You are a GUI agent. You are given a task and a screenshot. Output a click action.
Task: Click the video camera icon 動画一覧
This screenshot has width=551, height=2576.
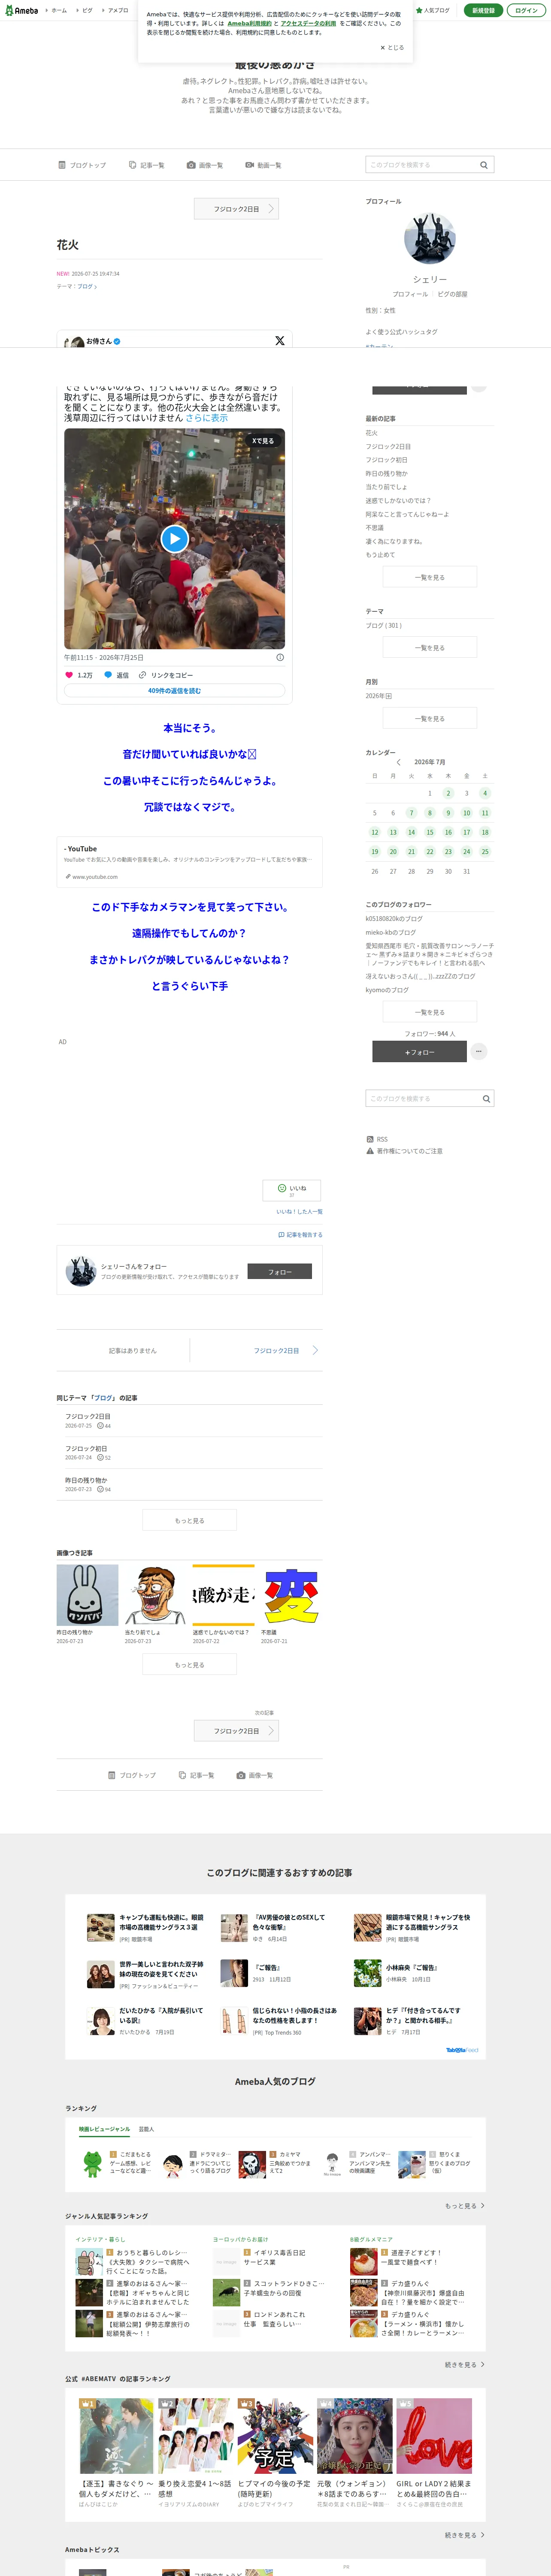coord(250,165)
